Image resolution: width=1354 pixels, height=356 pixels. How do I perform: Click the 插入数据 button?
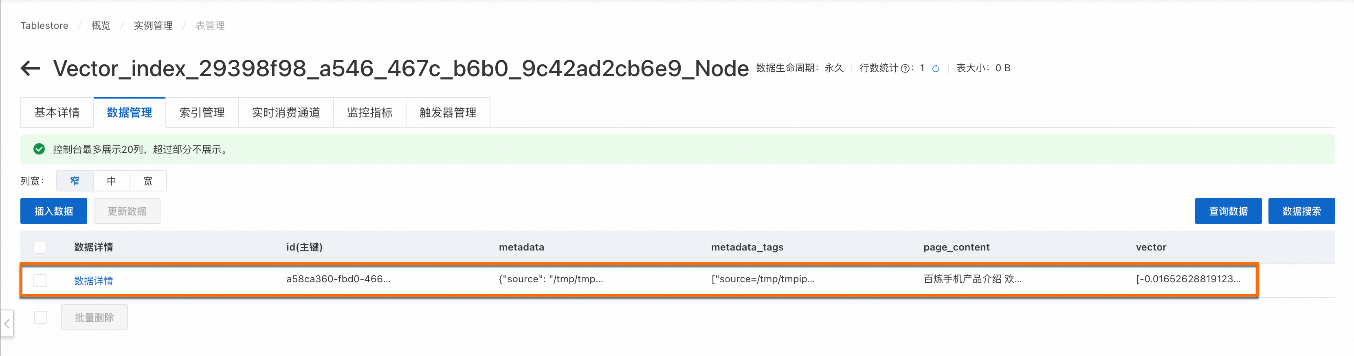pos(54,211)
